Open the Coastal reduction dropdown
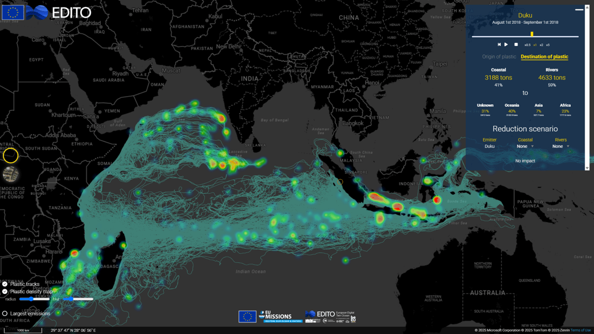Image resolution: width=594 pixels, height=334 pixels. (x=526, y=147)
